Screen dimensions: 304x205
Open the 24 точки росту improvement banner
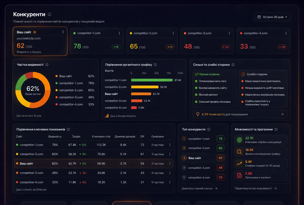(240, 114)
